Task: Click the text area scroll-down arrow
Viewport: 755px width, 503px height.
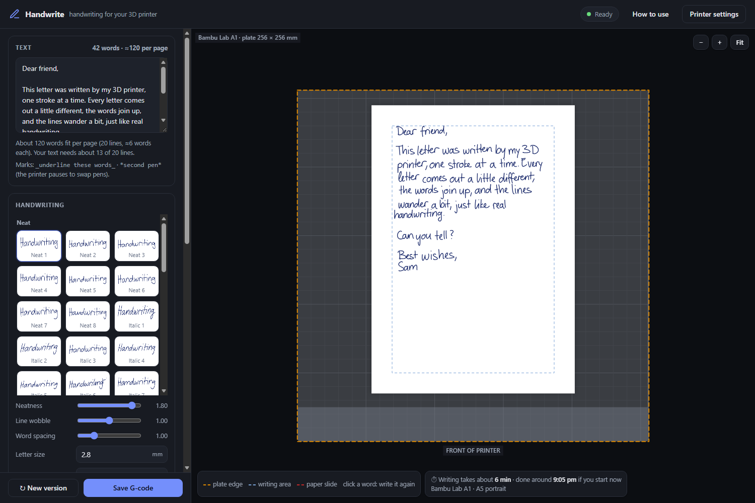Action: [163, 120]
